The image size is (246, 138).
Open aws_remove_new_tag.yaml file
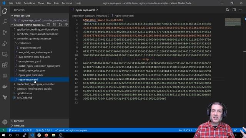(x=34, y=57)
